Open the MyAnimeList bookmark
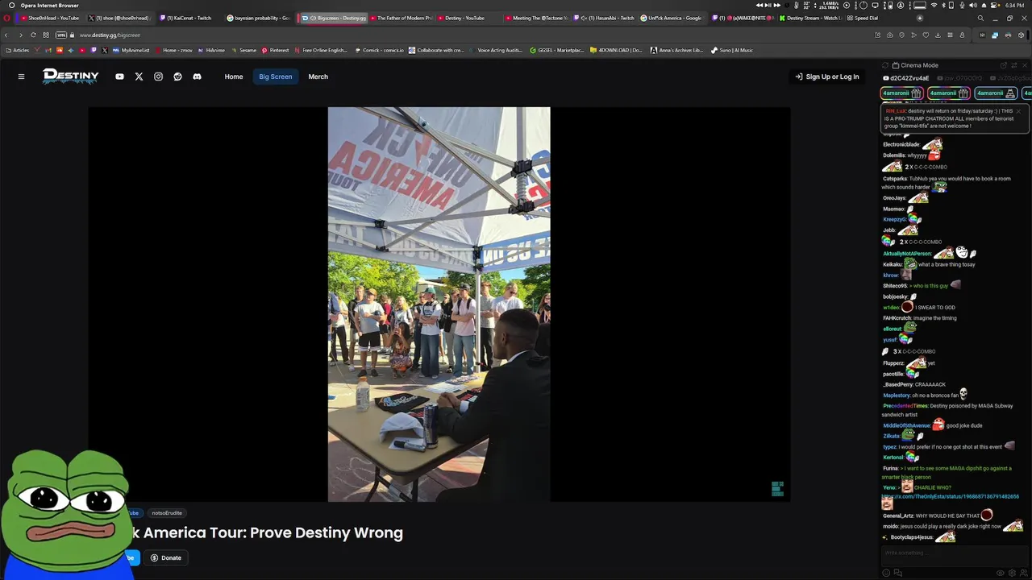1032x580 pixels. click(131, 50)
